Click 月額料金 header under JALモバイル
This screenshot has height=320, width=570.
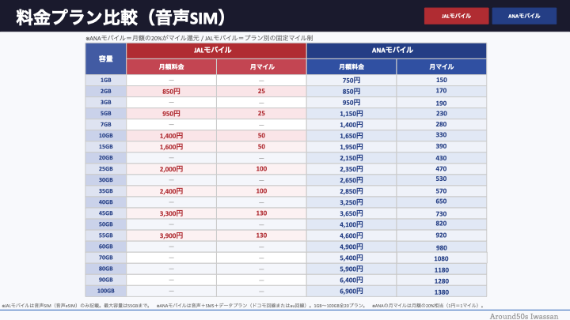point(171,67)
